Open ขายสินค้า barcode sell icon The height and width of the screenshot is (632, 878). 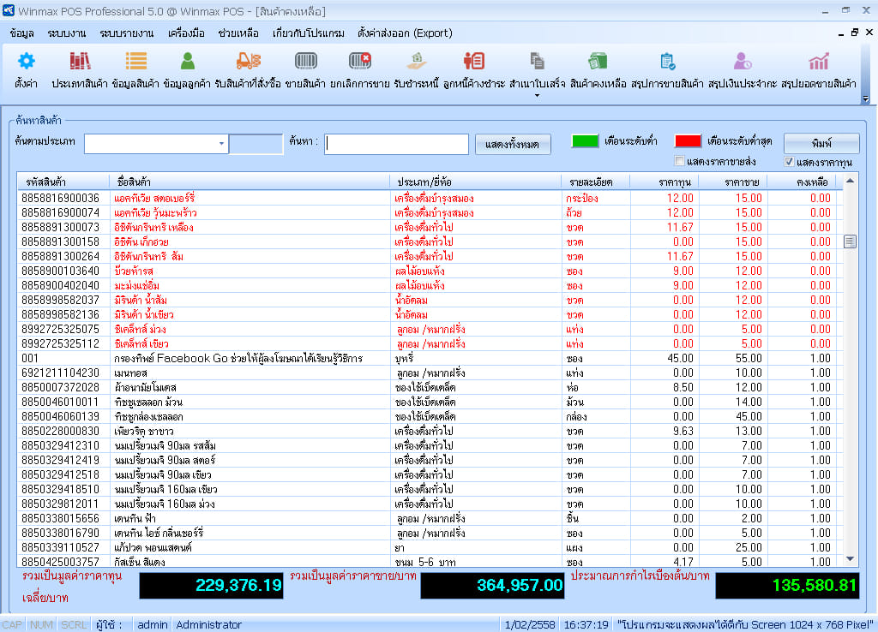click(305, 61)
